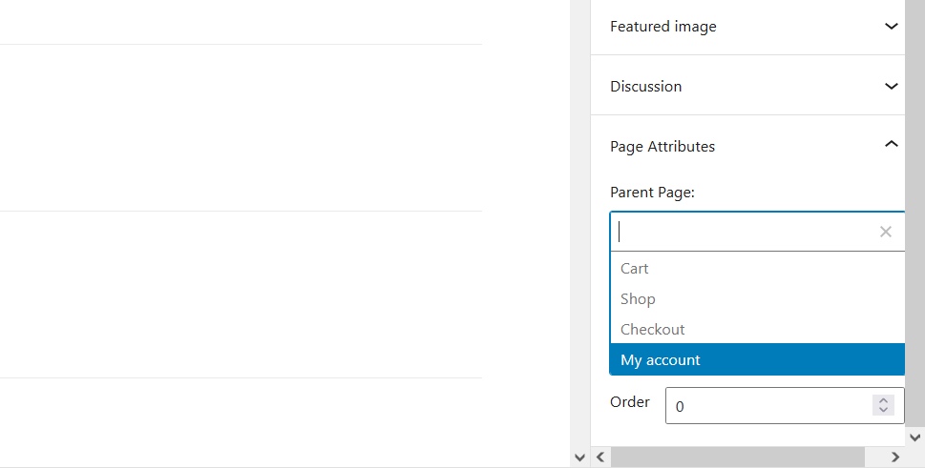The width and height of the screenshot is (925, 468).
Task: Click the Page Attributes panel title
Action: pyautogui.click(x=662, y=147)
